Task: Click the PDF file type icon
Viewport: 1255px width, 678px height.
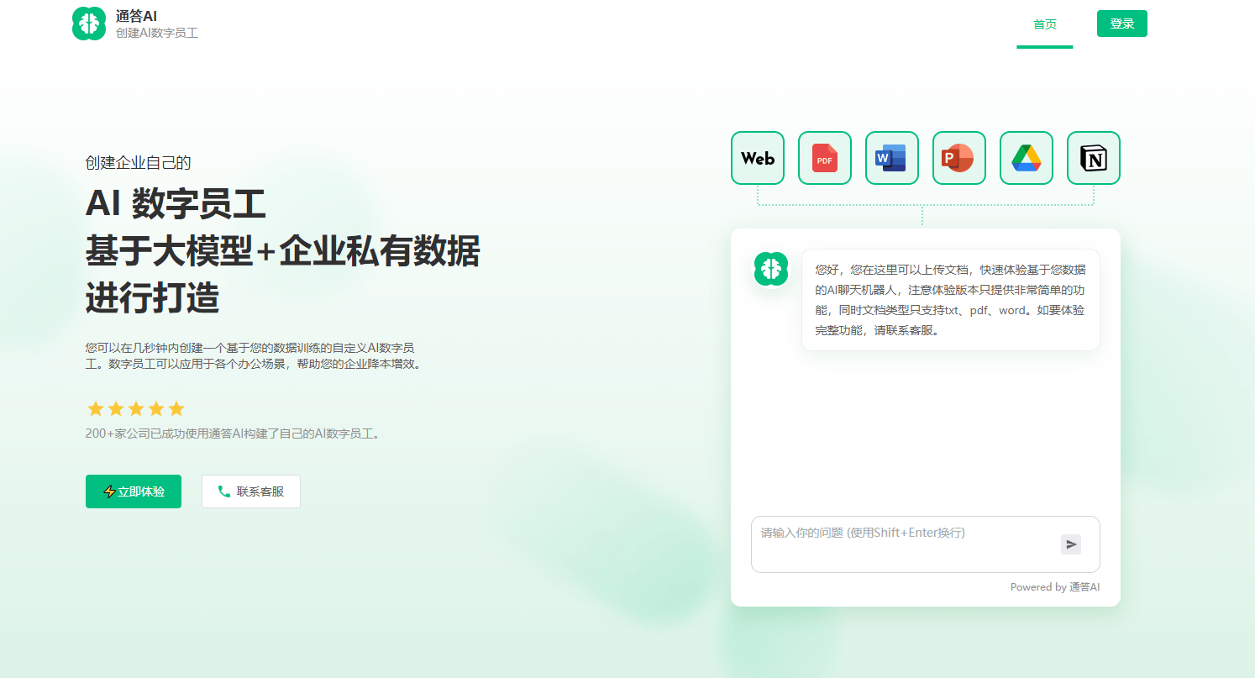Action: point(824,158)
